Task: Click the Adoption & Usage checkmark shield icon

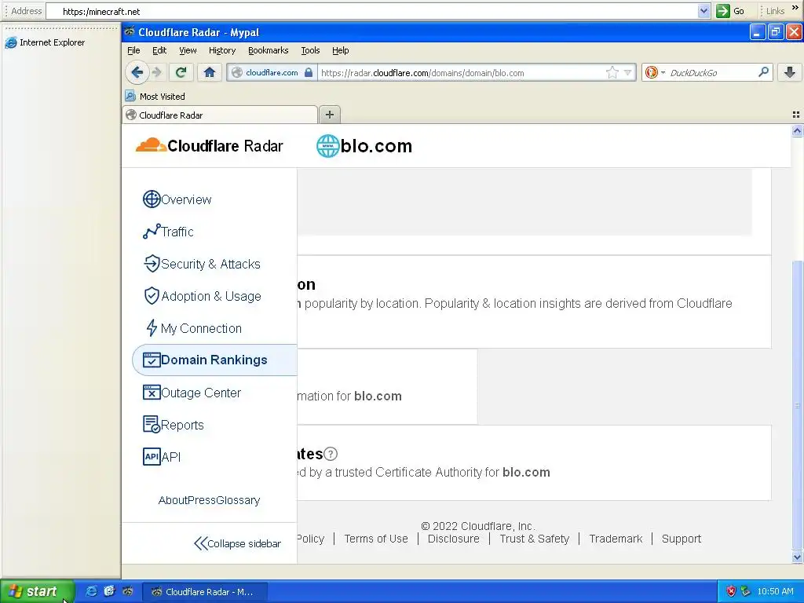Action: tap(152, 296)
